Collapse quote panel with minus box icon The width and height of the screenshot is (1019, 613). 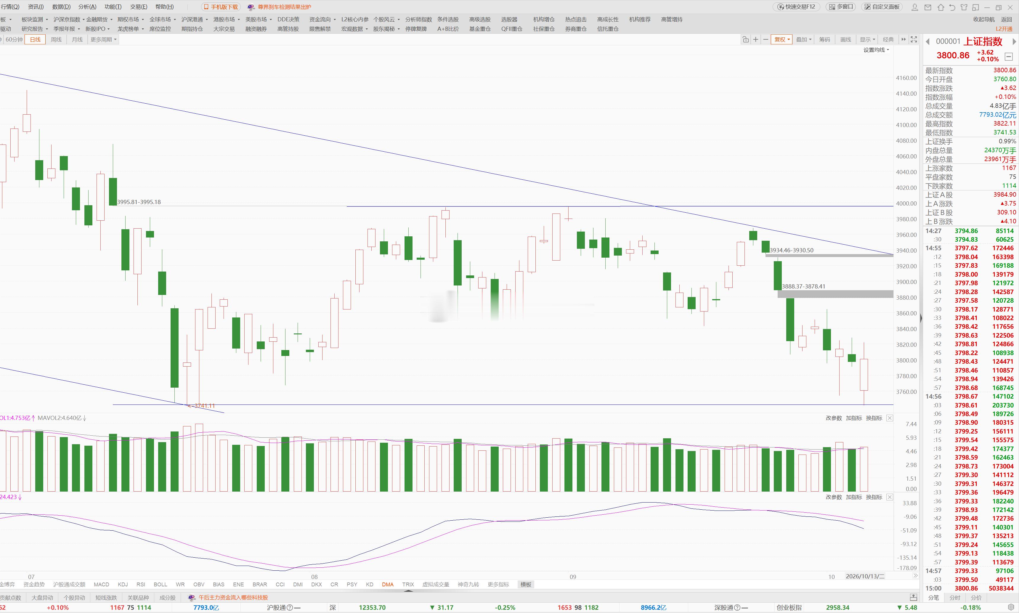coord(1009,57)
